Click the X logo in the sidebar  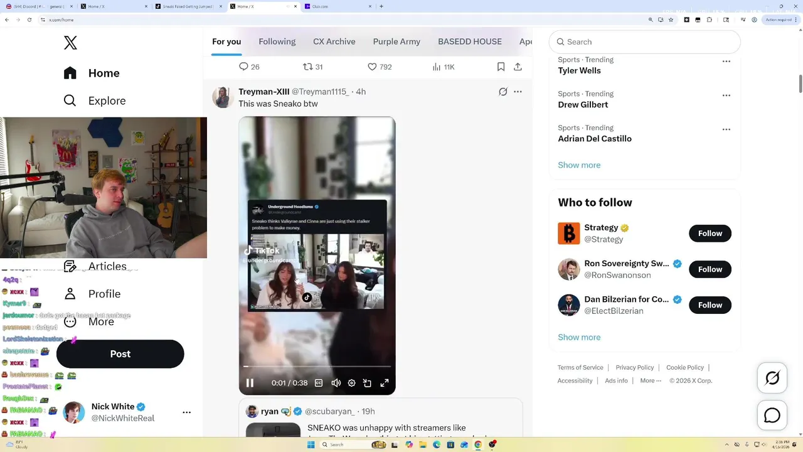[70, 43]
